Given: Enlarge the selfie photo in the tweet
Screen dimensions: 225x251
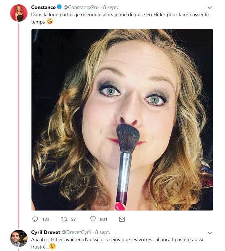Looking at the screenshot, I should pos(122,119).
